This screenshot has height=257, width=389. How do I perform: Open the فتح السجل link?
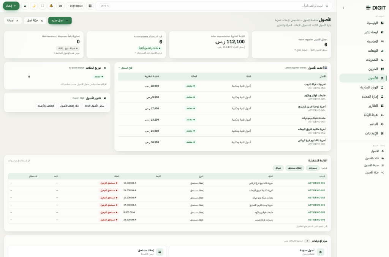125,68
